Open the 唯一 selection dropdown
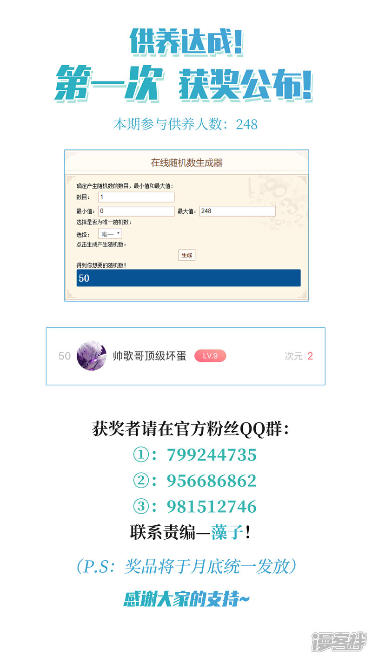 pyautogui.click(x=110, y=234)
